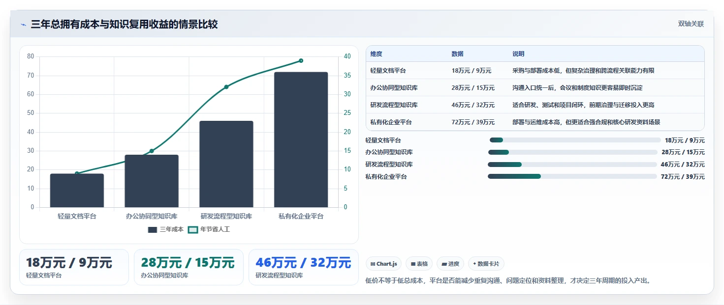Select the Chart.js tag chip
Screen dimensions: 724x305
(x=384, y=264)
